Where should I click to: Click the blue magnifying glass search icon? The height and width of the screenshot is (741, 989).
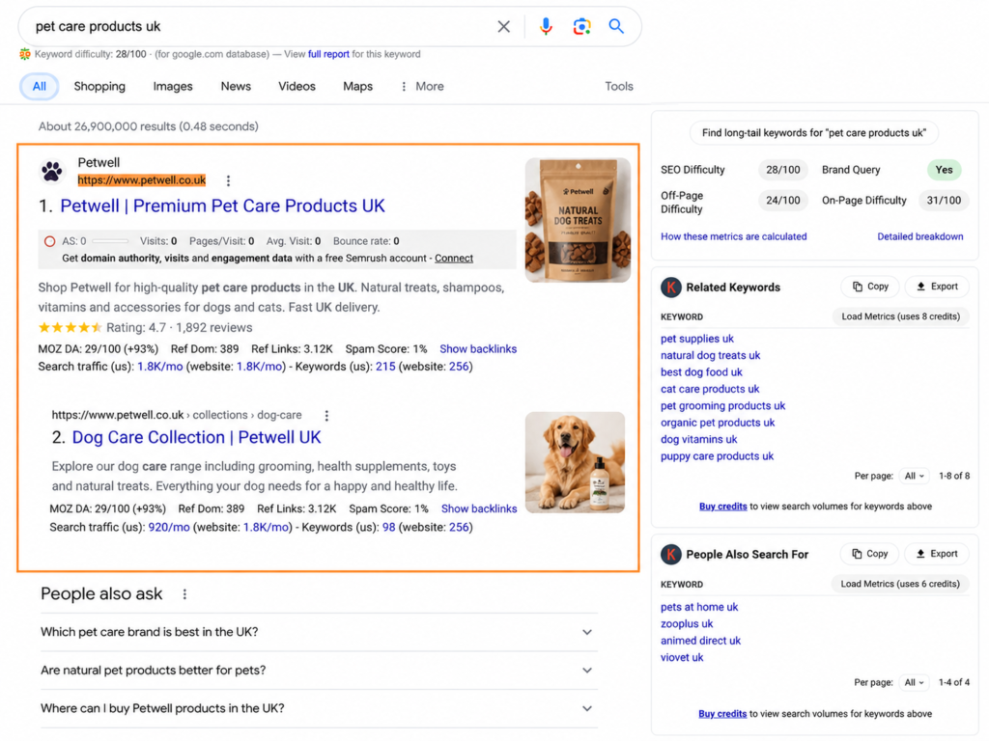(x=616, y=26)
